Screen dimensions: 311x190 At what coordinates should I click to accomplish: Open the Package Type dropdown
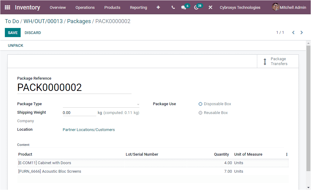138,104
